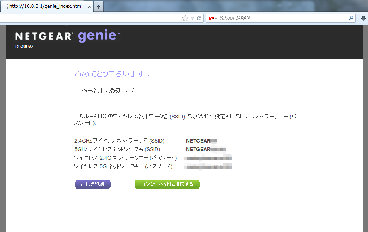This screenshot has width=368, height=232.
Task: Click the これを印刷 print button
Action: [93, 184]
